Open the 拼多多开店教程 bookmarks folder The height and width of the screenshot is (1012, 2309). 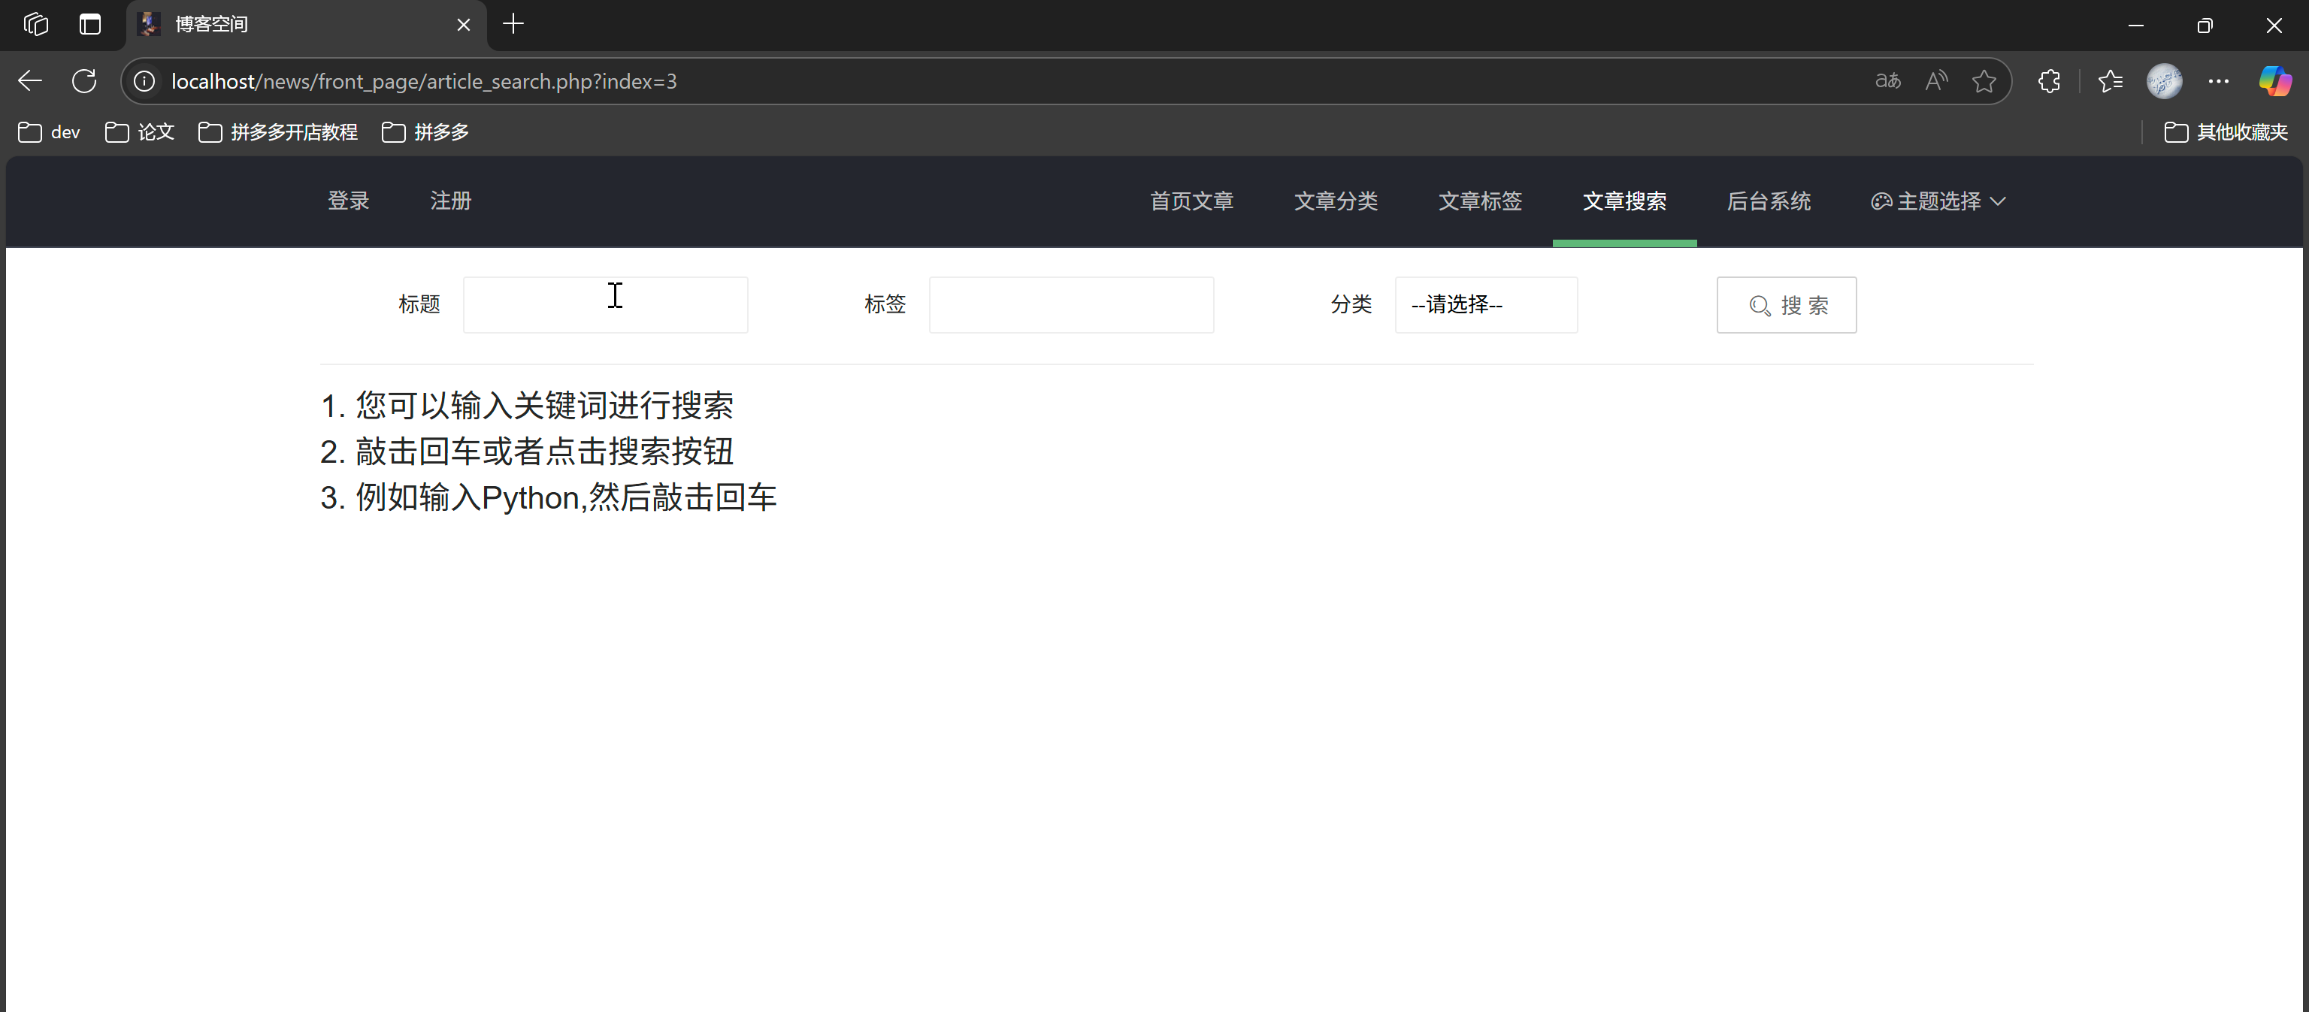[278, 132]
